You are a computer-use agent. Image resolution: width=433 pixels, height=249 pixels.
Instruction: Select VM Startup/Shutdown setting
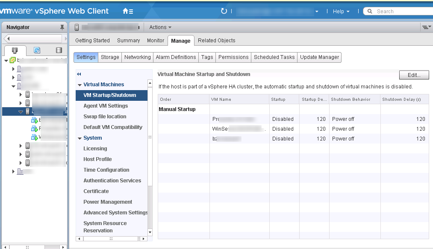click(x=112, y=95)
